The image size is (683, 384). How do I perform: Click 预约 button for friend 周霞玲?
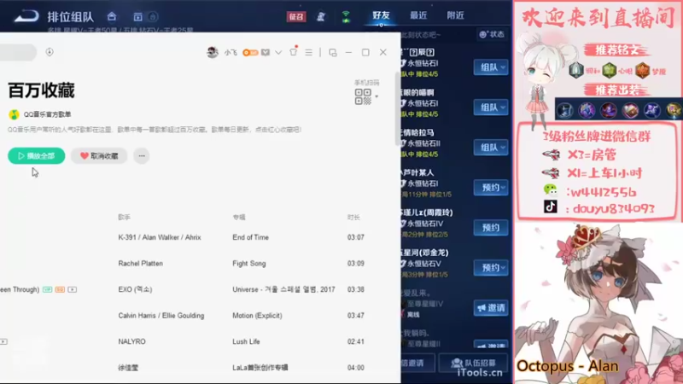(x=491, y=228)
